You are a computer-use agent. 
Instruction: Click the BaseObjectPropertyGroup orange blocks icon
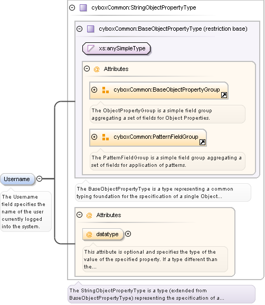coord(106,90)
